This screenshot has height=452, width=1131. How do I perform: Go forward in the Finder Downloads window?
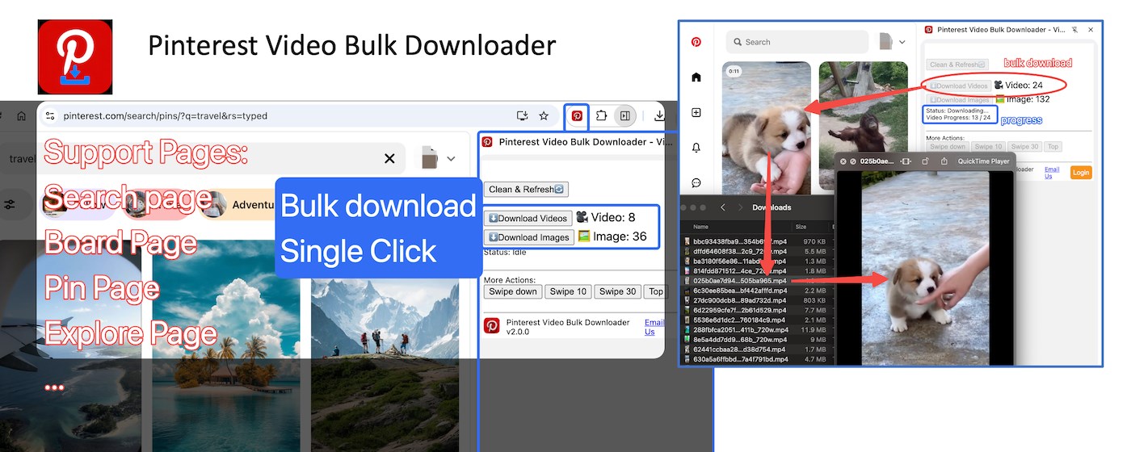click(x=739, y=207)
